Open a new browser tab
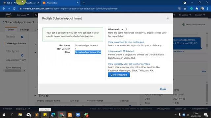 (84, 3)
